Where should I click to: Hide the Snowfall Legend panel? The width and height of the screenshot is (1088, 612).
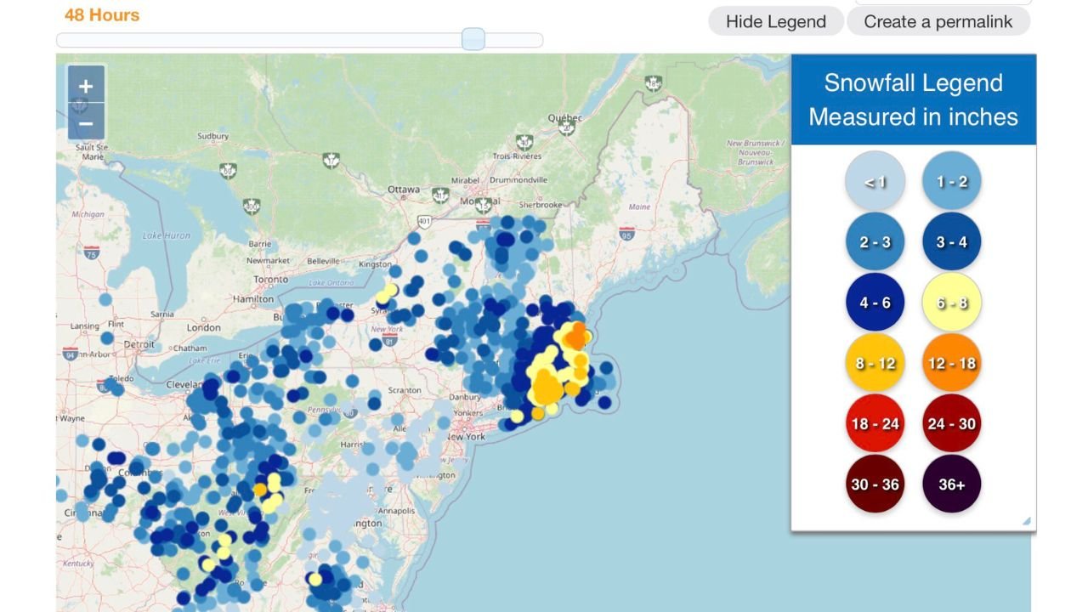[x=773, y=21]
